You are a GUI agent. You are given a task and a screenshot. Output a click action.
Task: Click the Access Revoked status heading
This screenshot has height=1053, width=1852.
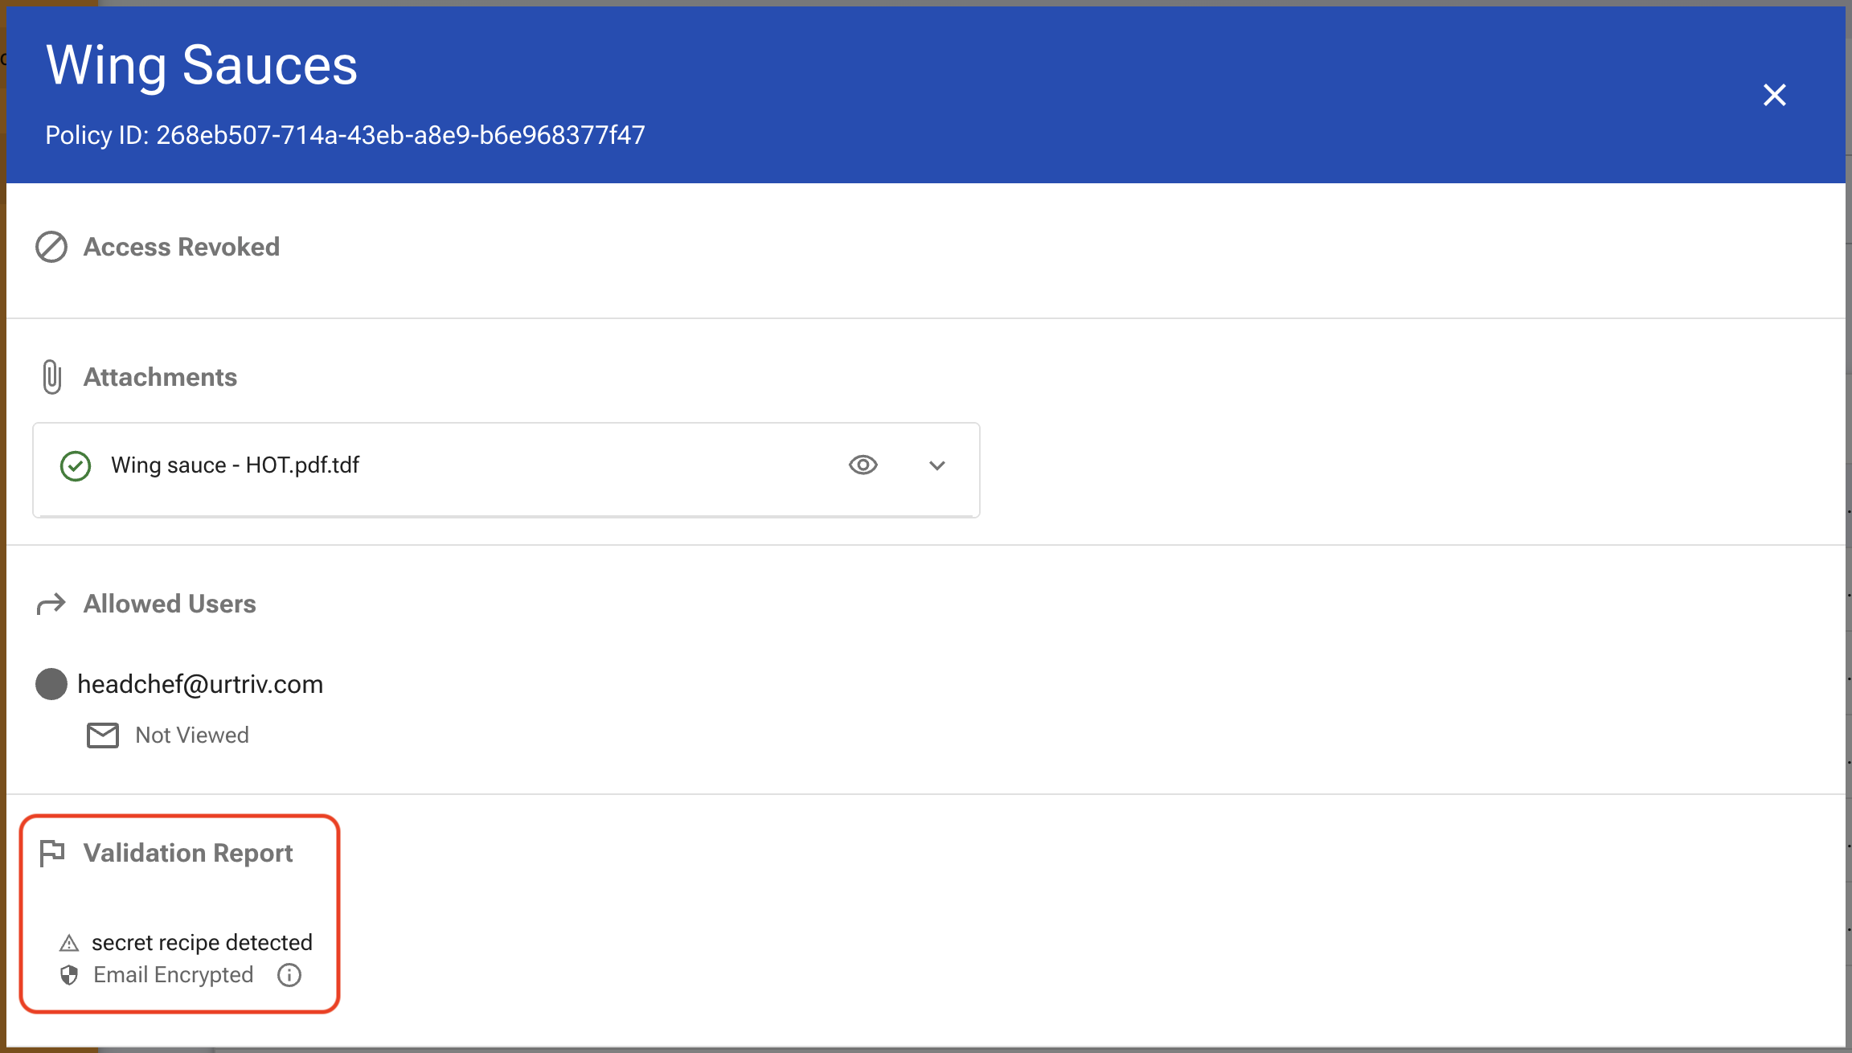point(182,247)
